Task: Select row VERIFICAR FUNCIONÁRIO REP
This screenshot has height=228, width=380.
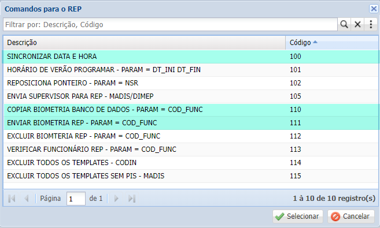Action: click(191, 149)
